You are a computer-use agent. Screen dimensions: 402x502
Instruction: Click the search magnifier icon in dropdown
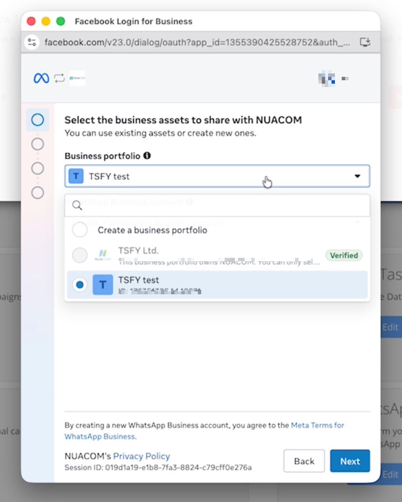(x=77, y=205)
